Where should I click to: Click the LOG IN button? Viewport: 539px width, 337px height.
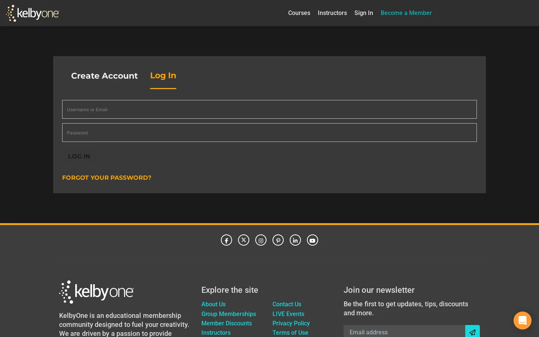tap(79, 156)
